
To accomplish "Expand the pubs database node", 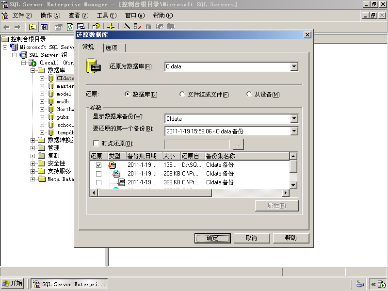I will pyautogui.click(x=42, y=117).
